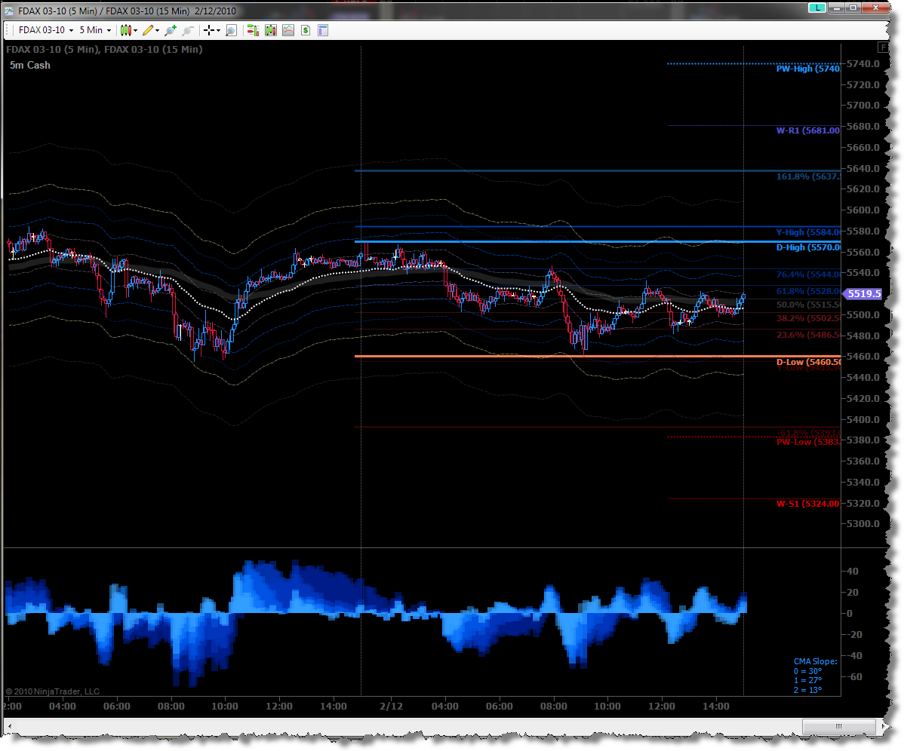Click the D-High (5570) level label
The height and width of the screenshot is (751, 904).
click(807, 247)
